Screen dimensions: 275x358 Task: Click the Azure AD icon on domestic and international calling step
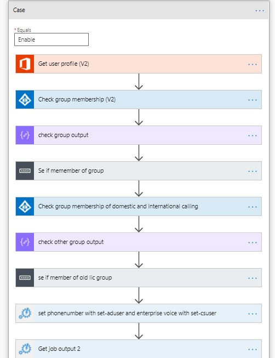[25, 206]
